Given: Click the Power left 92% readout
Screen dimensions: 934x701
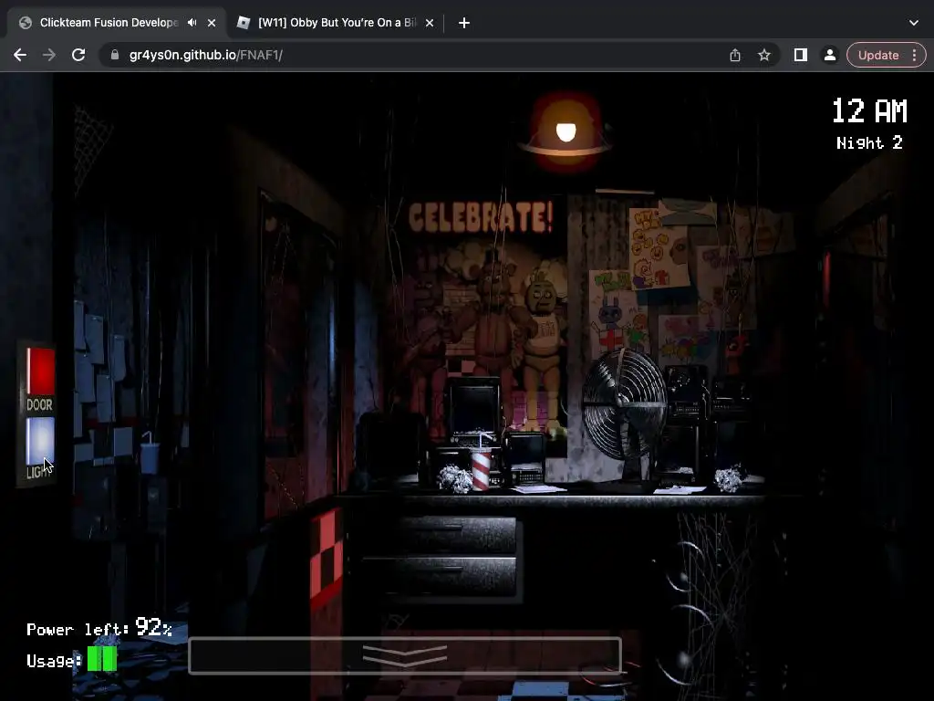Looking at the screenshot, I should (99, 627).
